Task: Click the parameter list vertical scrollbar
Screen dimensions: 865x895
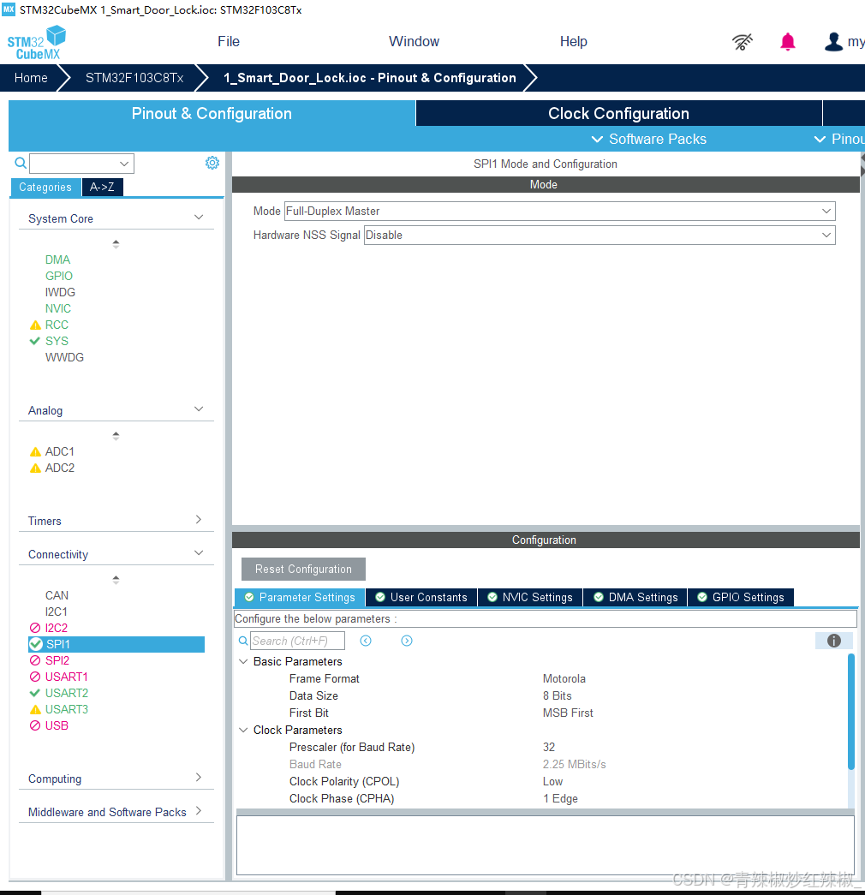Action: (850, 713)
